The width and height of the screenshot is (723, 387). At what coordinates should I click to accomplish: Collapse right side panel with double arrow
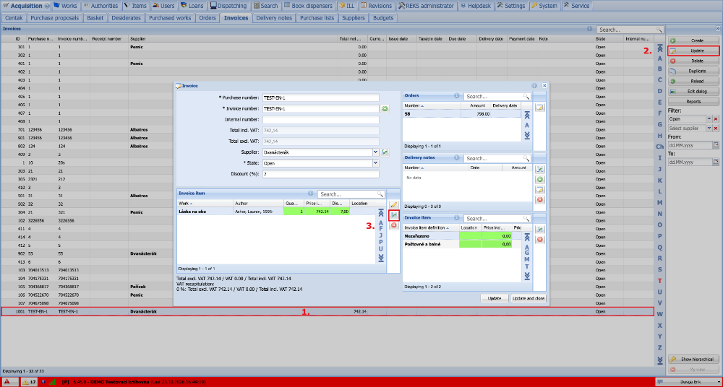point(717,29)
